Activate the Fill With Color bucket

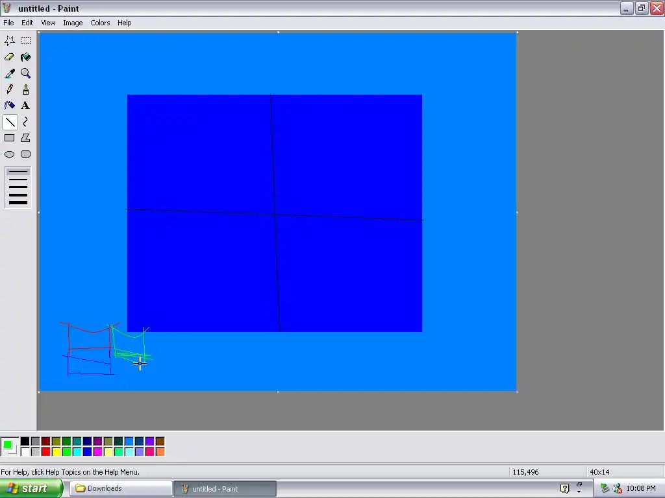[26, 57]
